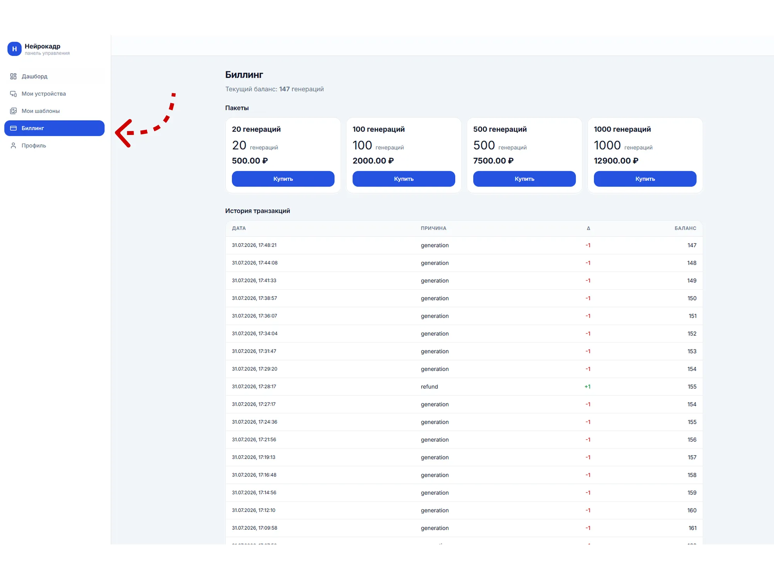Select the transaction dated 31.07.2026, 17:38:57
The height and width of the screenshot is (580, 774).
(464, 298)
